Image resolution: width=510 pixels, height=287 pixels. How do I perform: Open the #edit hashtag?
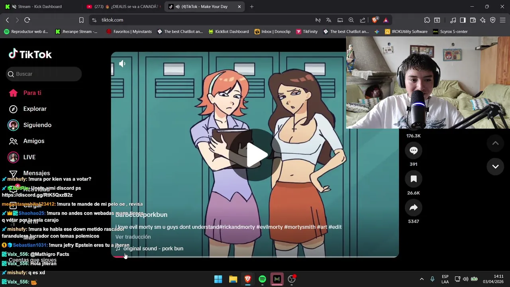(335, 227)
